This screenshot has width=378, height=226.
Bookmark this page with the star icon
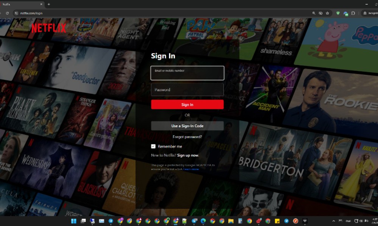coord(327,13)
